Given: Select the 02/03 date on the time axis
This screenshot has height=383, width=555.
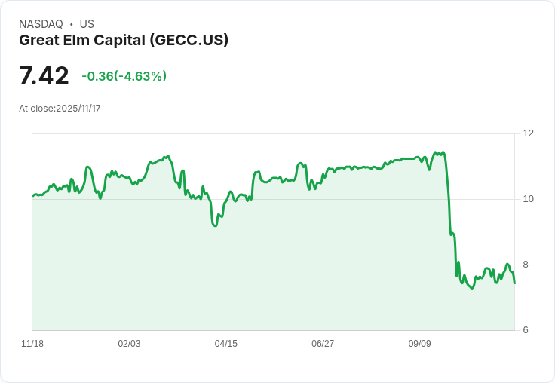Looking at the screenshot, I should click(129, 344).
